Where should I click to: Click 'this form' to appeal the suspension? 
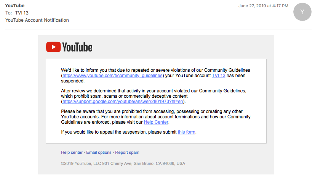[x=187, y=132]
